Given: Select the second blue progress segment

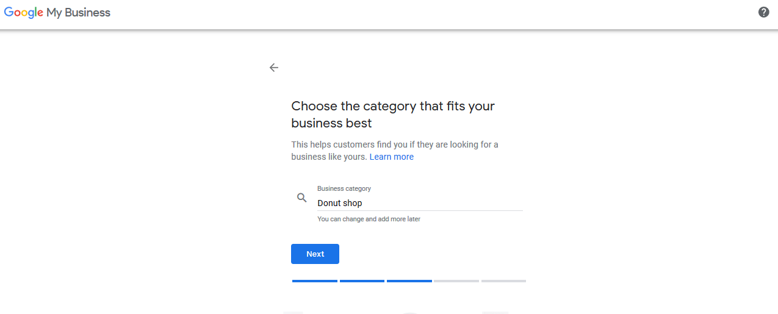Looking at the screenshot, I should [362, 281].
